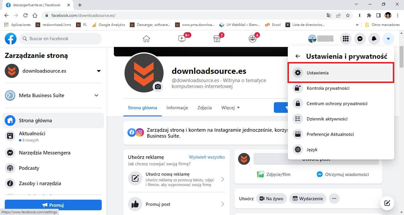Open Aplicaciones bookmark
This screenshot has width=404, height=215.
pos(17,25)
